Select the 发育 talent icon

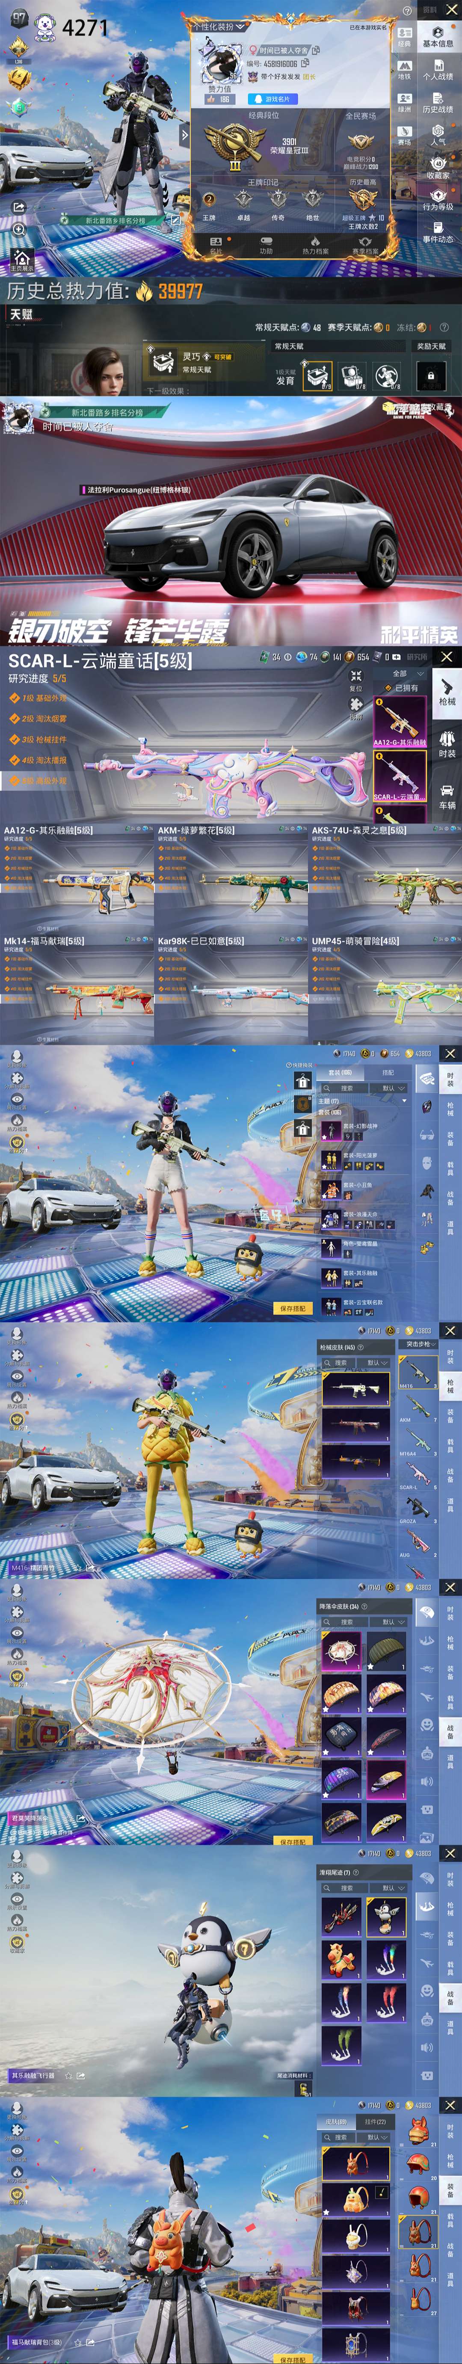coord(318,376)
